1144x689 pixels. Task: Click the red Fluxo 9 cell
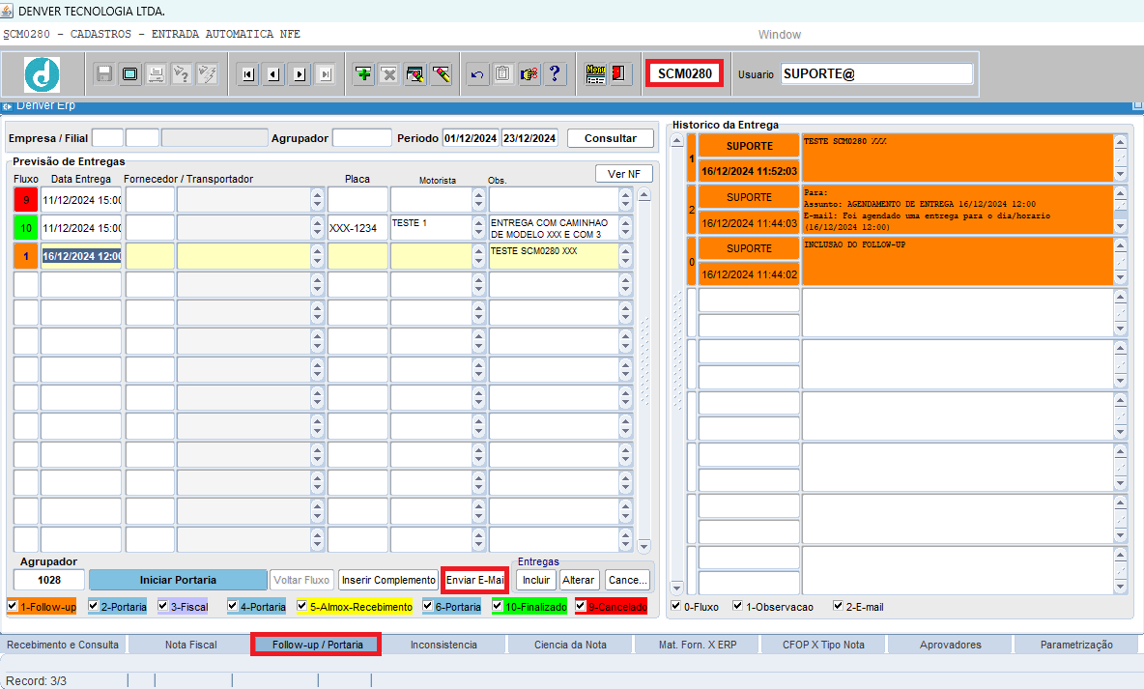click(x=25, y=200)
